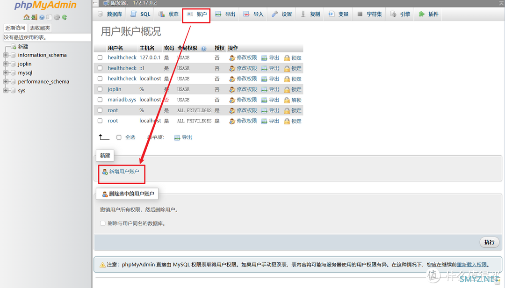The image size is (505, 288).
Task: Expand the performance_schema database node
Action: pyautogui.click(x=6, y=81)
